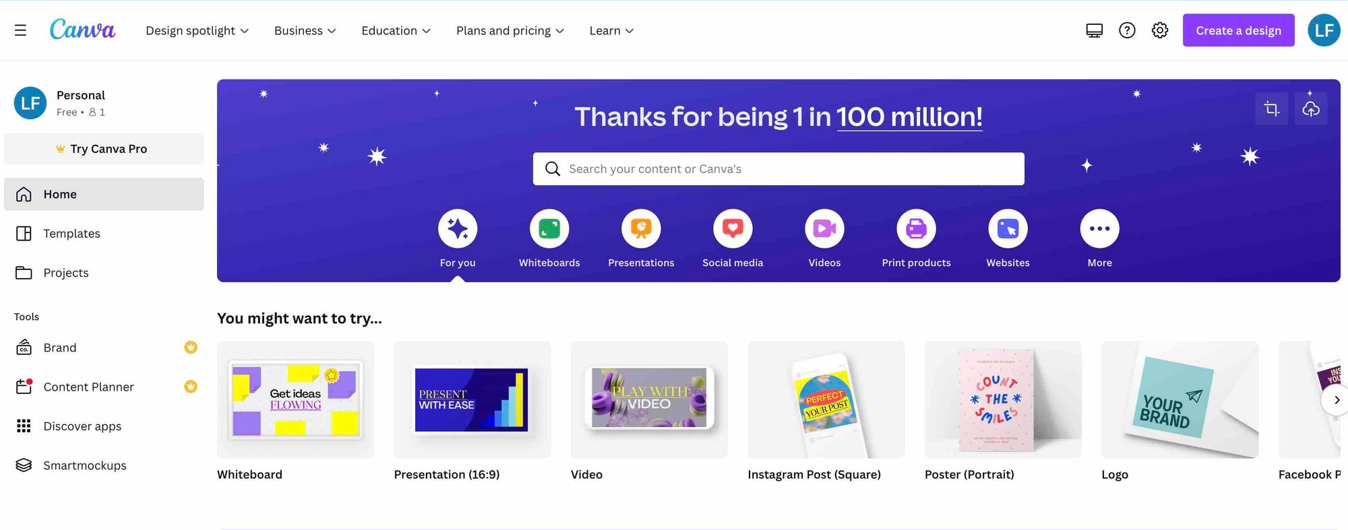Screen dimensions: 1348x530
Task: Click the Tools section heading
Action: [x=26, y=317]
